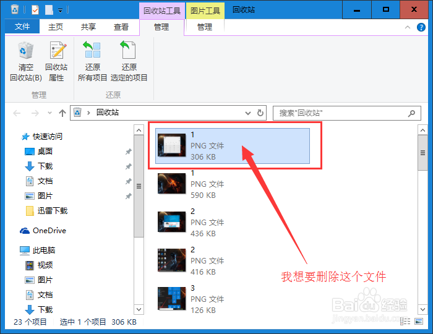Viewport: 433px width, 334px height.
Task: Click the Recycle Bin icon in title bar
Action: pos(15,10)
